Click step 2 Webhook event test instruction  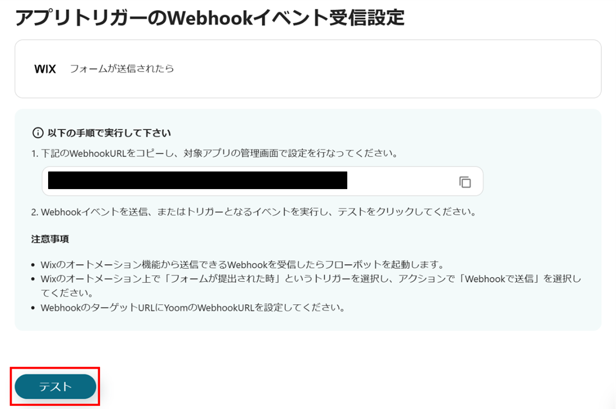point(254,212)
